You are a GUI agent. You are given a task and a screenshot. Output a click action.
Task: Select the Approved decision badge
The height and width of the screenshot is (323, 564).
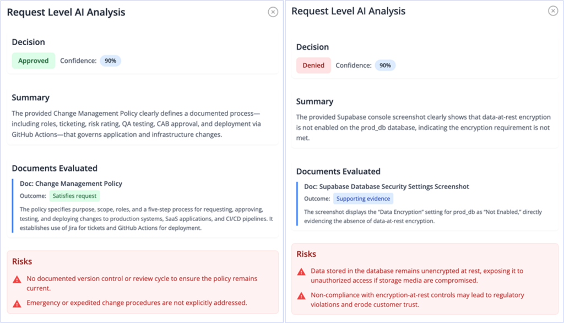[x=33, y=61]
